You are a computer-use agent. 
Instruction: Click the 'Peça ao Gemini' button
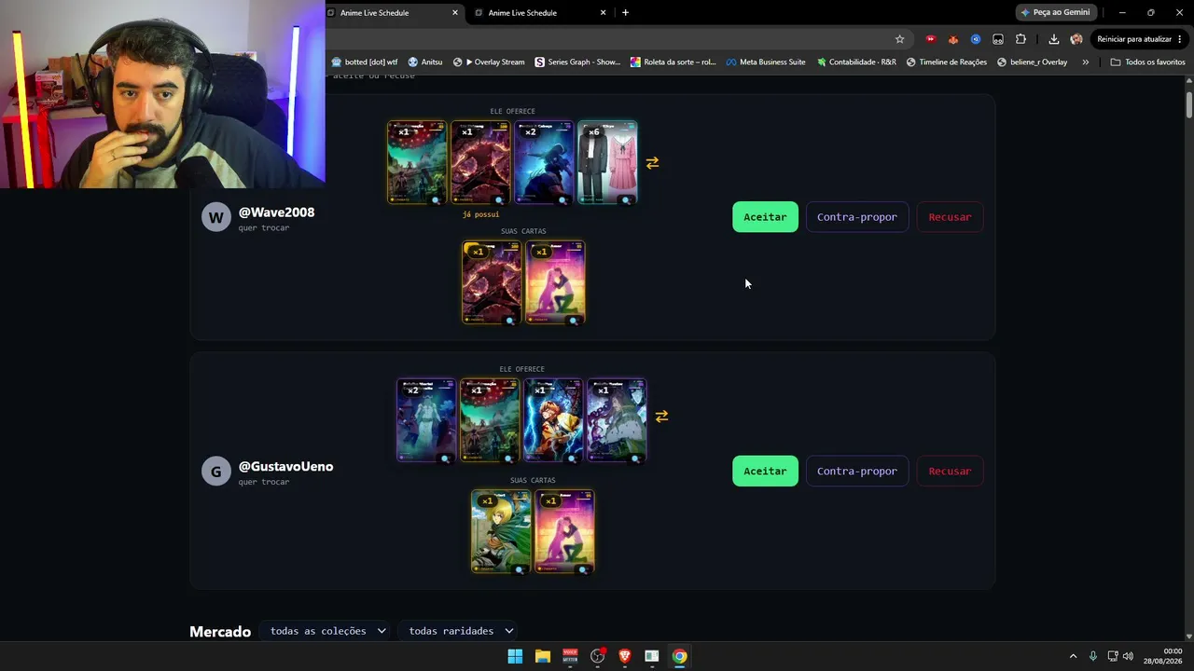tap(1055, 13)
